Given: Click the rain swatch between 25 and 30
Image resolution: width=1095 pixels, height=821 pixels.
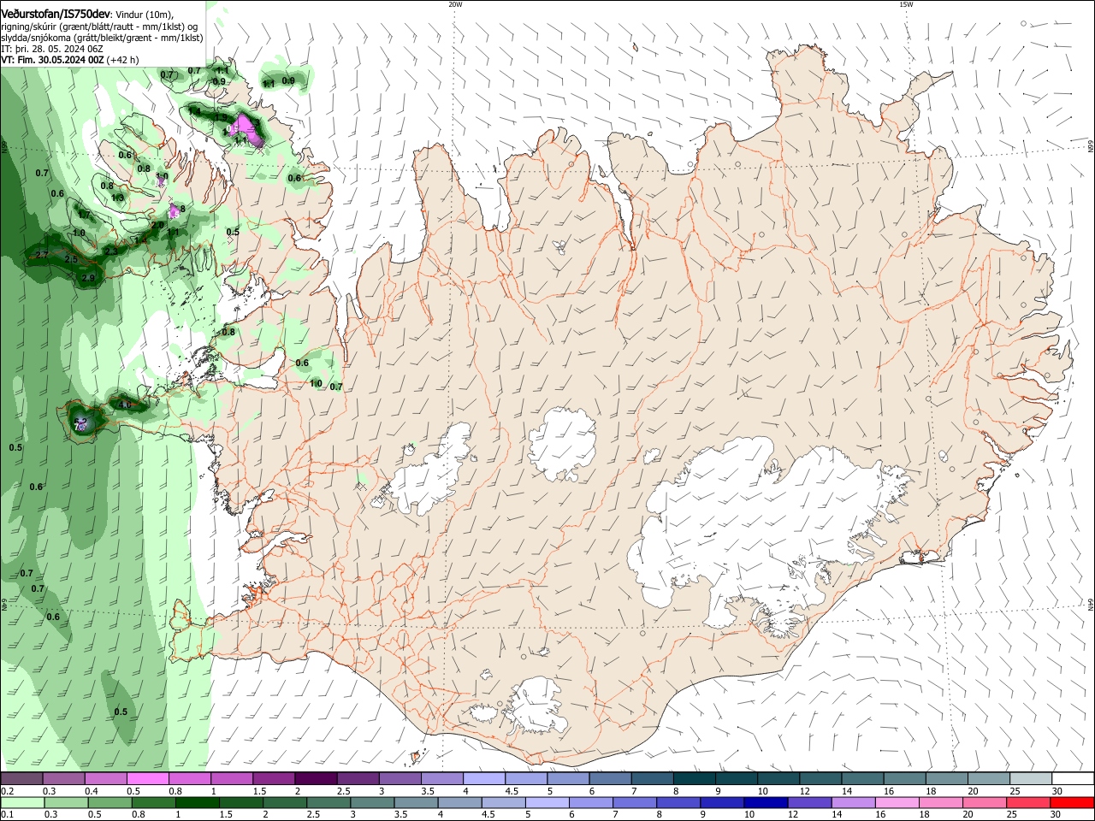Looking at the screenshot, I should coord(1027,803).
